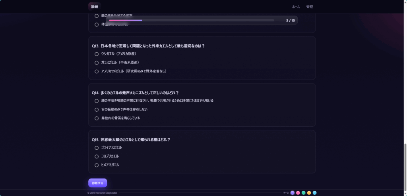Screen dimensions: 407x196
Task: Pick コロブリカエル radio button
Action: point(97,156)
